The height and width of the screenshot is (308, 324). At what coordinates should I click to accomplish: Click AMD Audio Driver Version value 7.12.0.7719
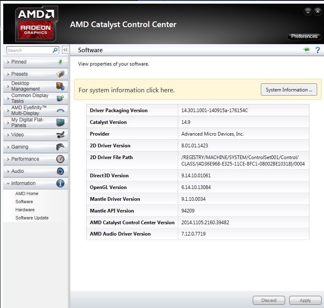pyautogui.click(x=194, y=234)
